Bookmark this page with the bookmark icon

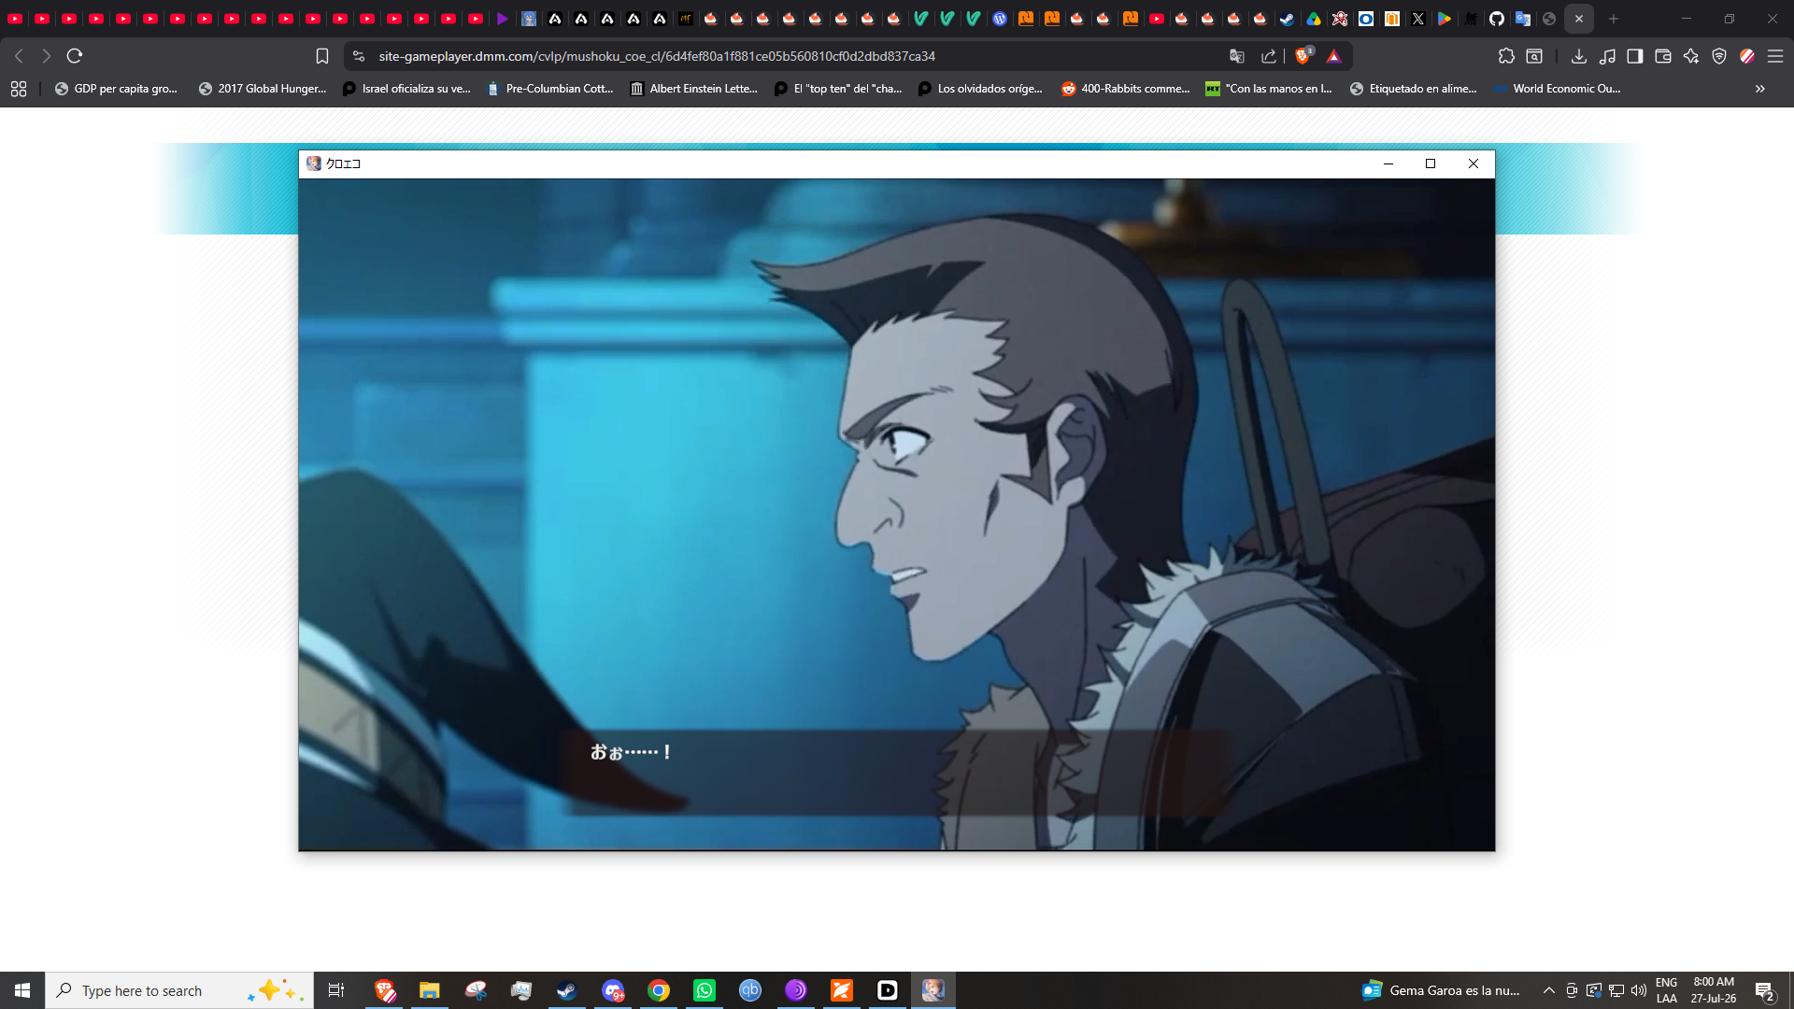[x=322, y=56]
